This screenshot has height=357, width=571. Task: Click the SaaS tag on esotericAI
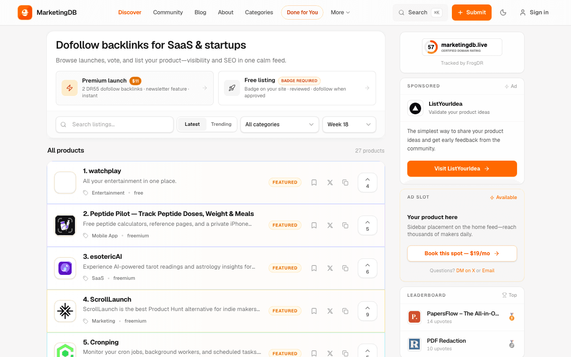pyautogui.click(x=98, y=278)
